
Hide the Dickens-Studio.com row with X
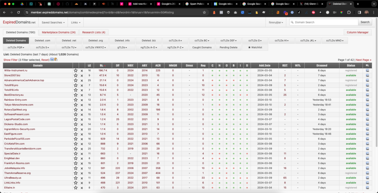point(82,124)
